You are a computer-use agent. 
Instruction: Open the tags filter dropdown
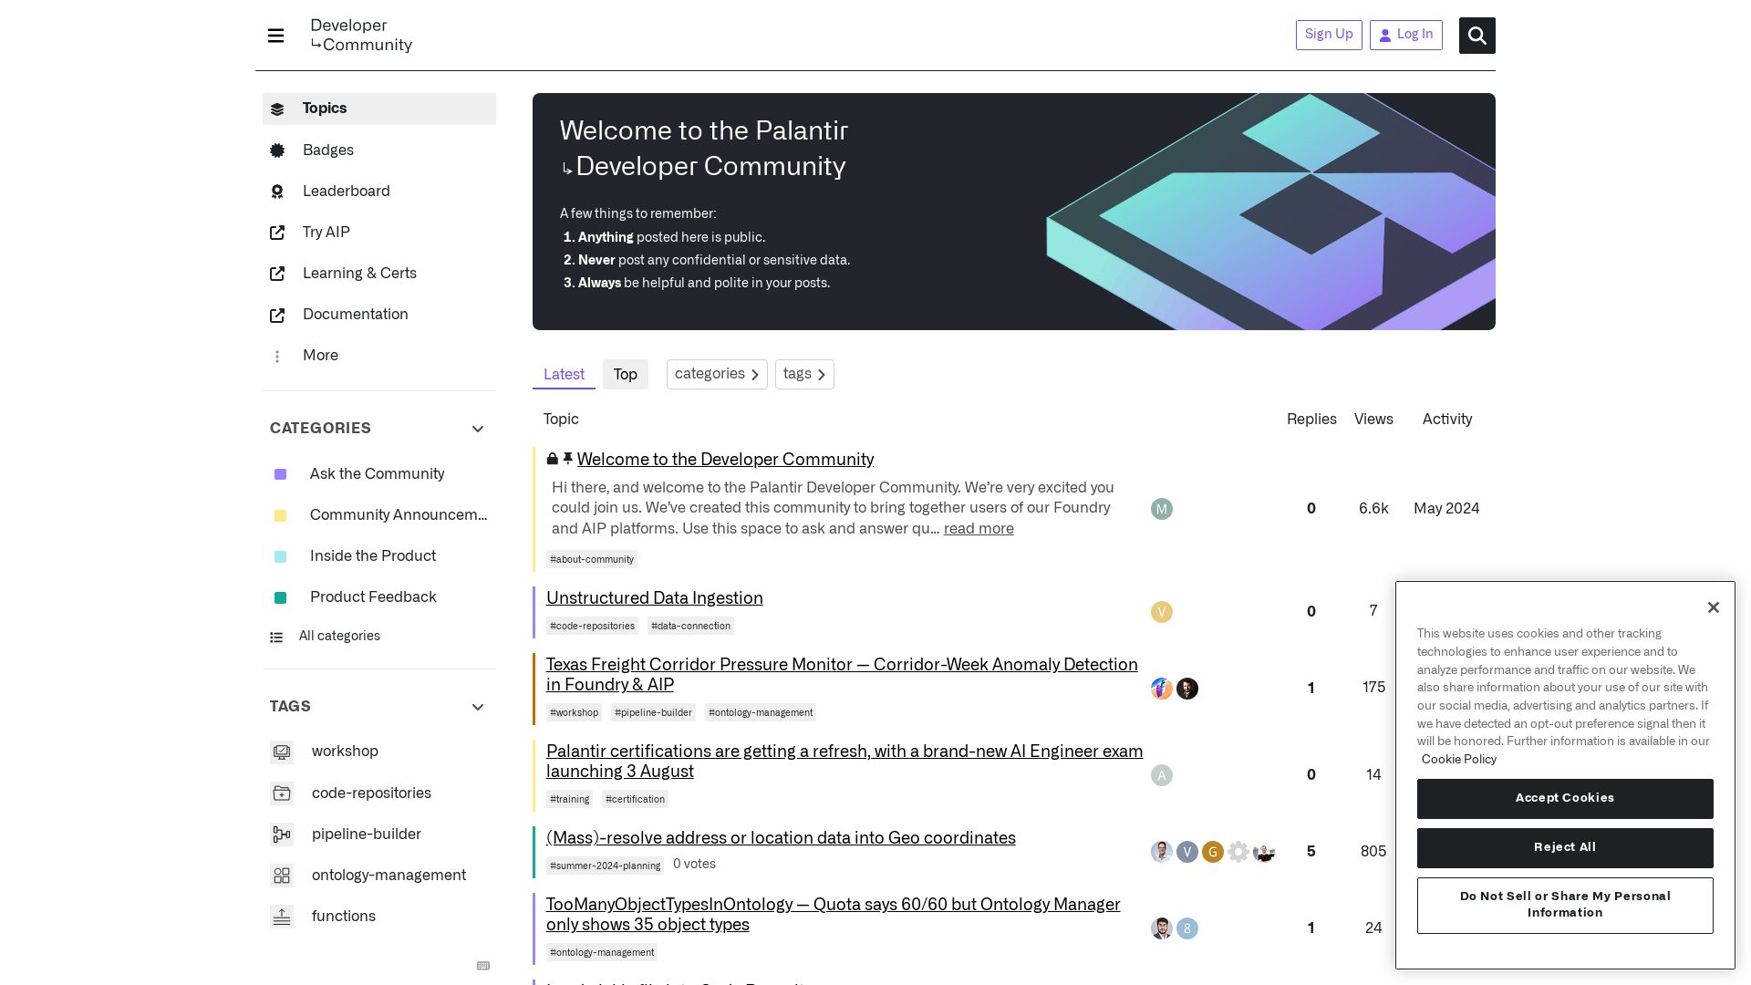pos(804,374)
